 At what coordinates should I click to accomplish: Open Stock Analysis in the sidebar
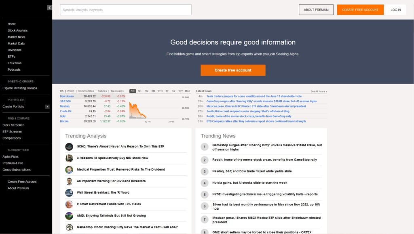18,31
